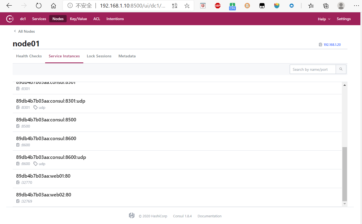This screenshot has width=362, height=224.
Task: Copy the 192.168.1.20 address with the clipboard icon
Action: pos(320,45)
